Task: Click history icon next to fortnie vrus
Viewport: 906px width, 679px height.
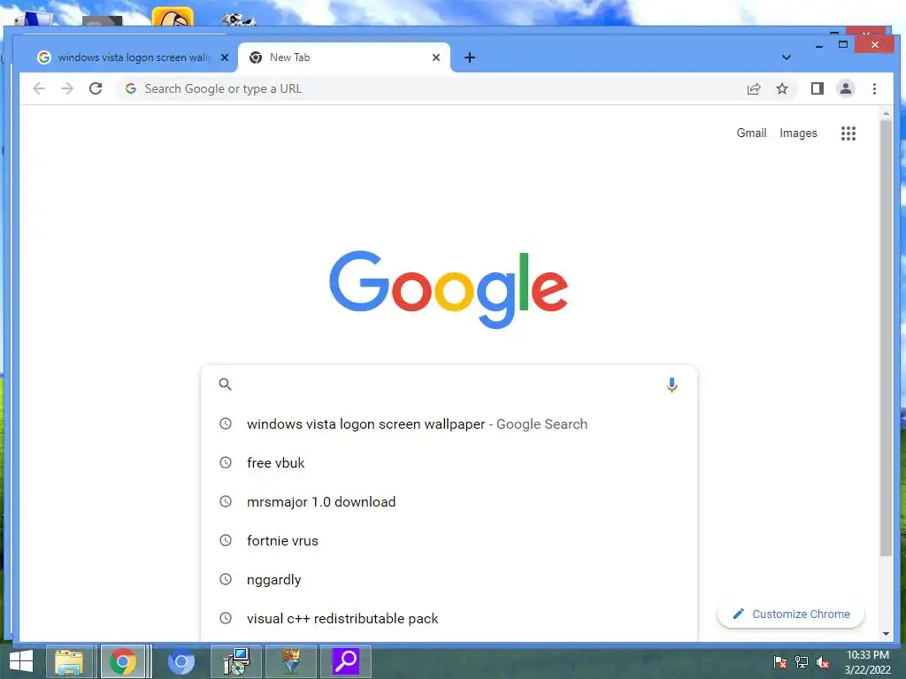Action: [x=226, y=540]
